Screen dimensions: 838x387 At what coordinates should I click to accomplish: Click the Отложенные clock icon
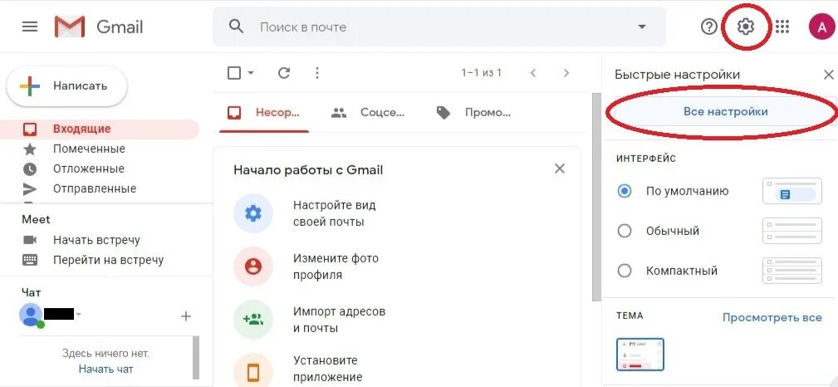(30, 169)
